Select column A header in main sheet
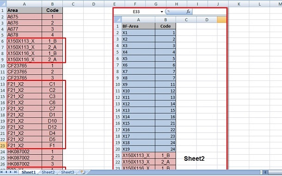This screenshot has width=282, height=176. click(x=25, y=4)
